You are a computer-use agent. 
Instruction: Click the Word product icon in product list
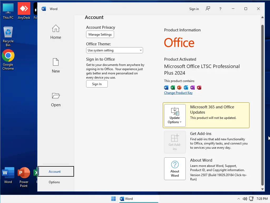[x=166, y=88]
